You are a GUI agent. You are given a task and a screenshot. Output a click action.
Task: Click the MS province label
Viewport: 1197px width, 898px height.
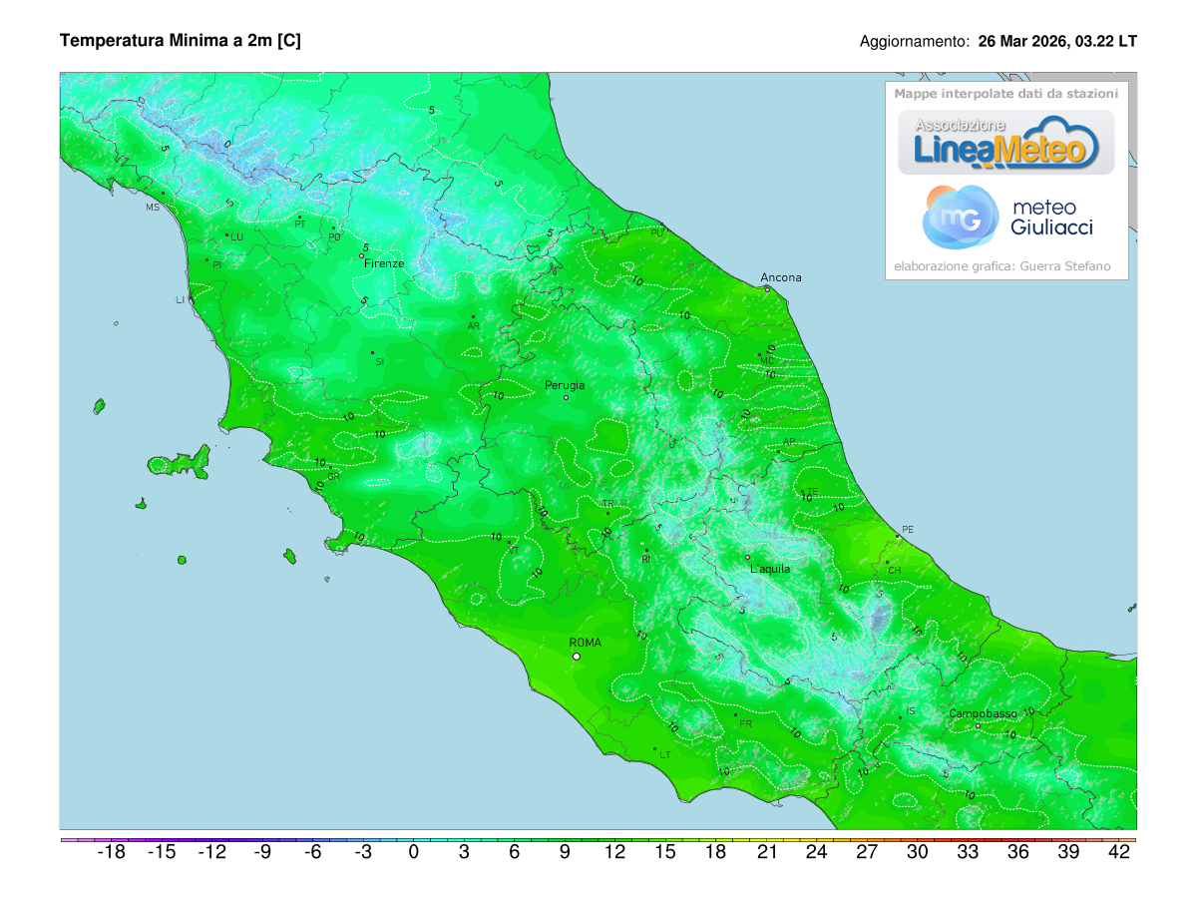pyautogui.click(x=152, y=208)
